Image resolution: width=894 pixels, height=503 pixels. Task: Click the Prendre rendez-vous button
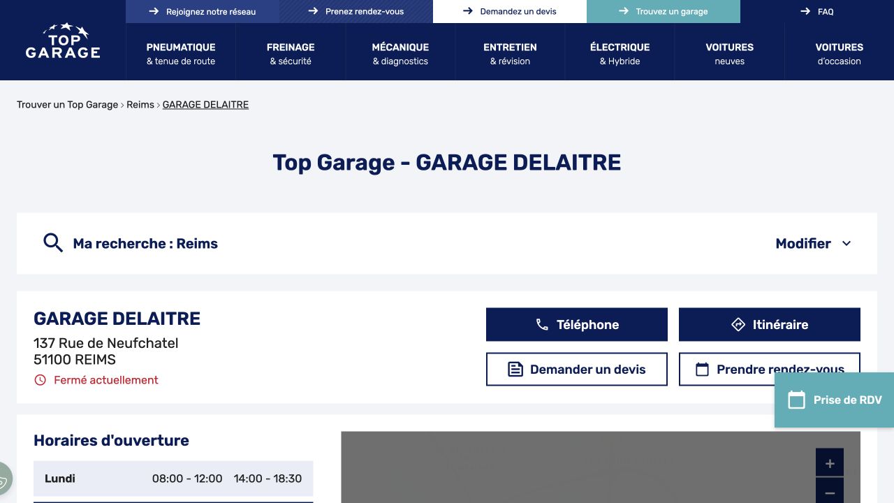770,370
